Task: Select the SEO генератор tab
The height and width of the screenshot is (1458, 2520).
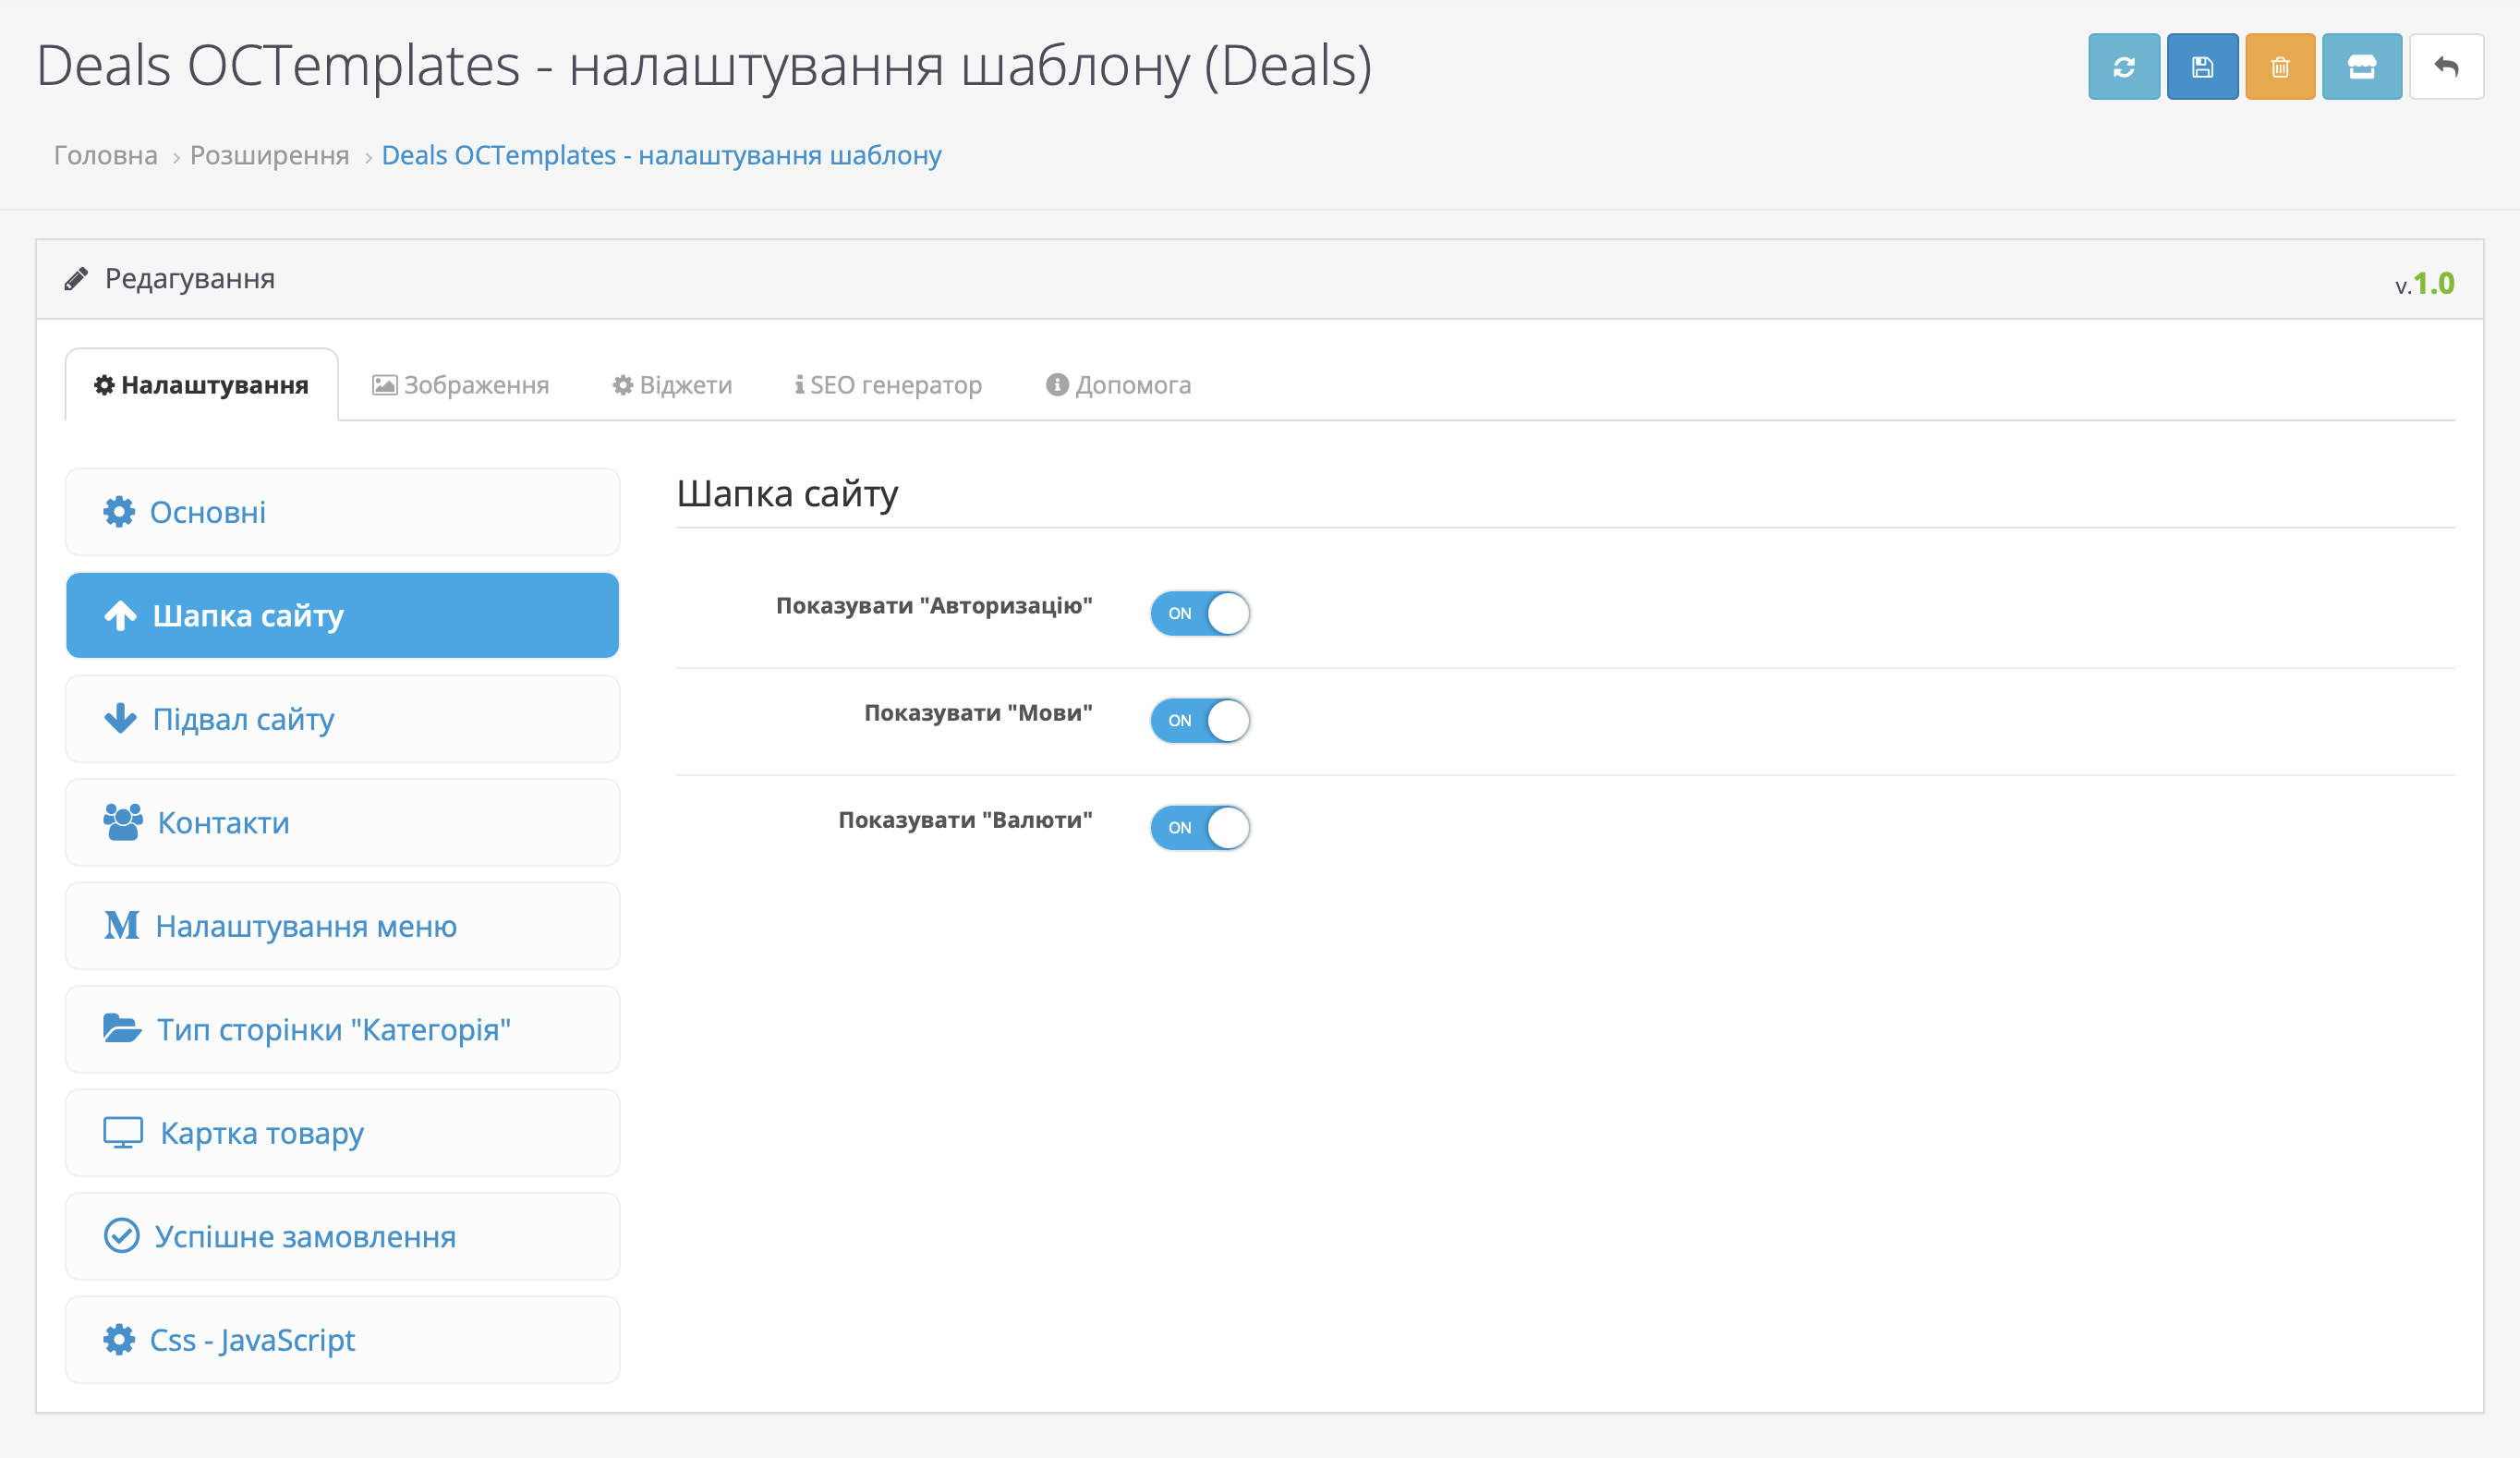Action: tap(889, 385)
